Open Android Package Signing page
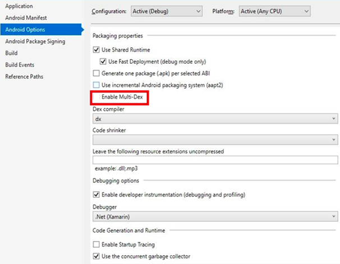This screenshot has width=340, height=264. tap(35, 41)
